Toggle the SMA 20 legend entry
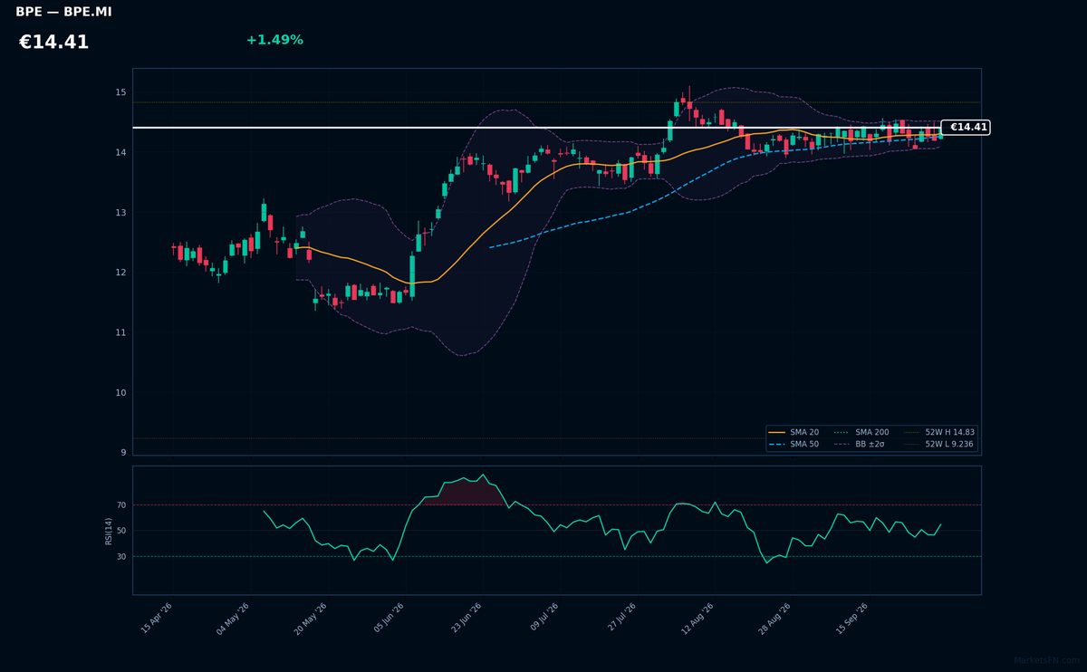 pyautogui.click(x=794, y=433)
